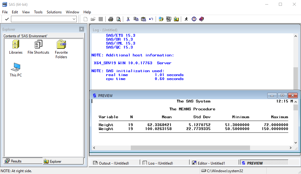This screenshot has width=301, height=174.
Task: Expand the command box dropdown arrow
Action: pos(74,19)
